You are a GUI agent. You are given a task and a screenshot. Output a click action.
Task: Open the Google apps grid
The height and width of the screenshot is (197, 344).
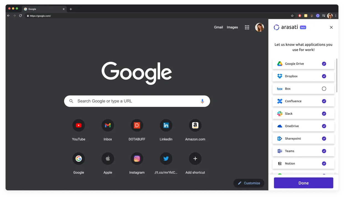(247, 27)
